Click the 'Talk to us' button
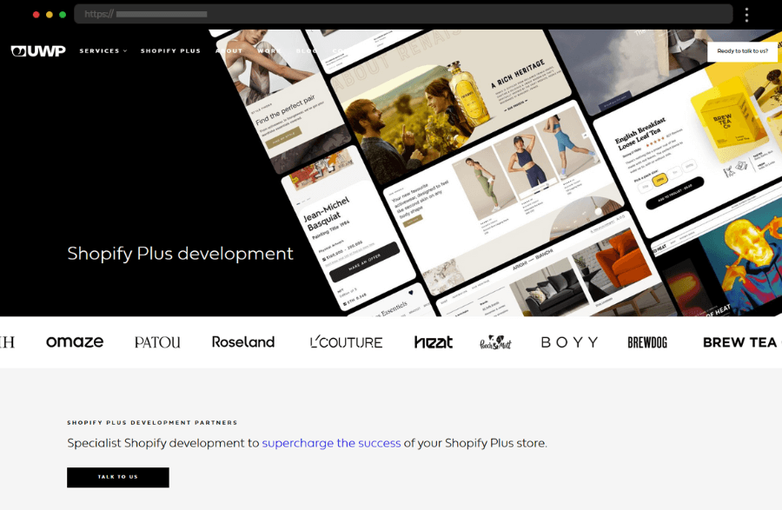The width and height of the screenshot is (782, 510). [117, 477]
